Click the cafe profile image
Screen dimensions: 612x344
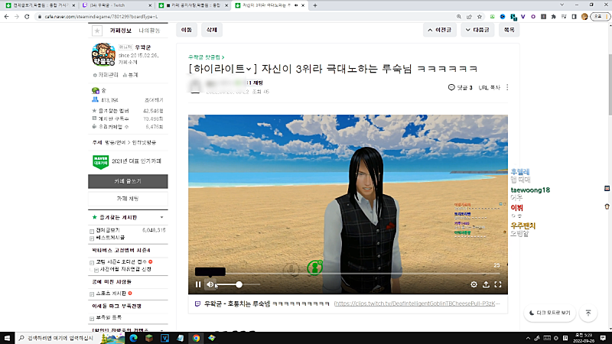point(103,54)
